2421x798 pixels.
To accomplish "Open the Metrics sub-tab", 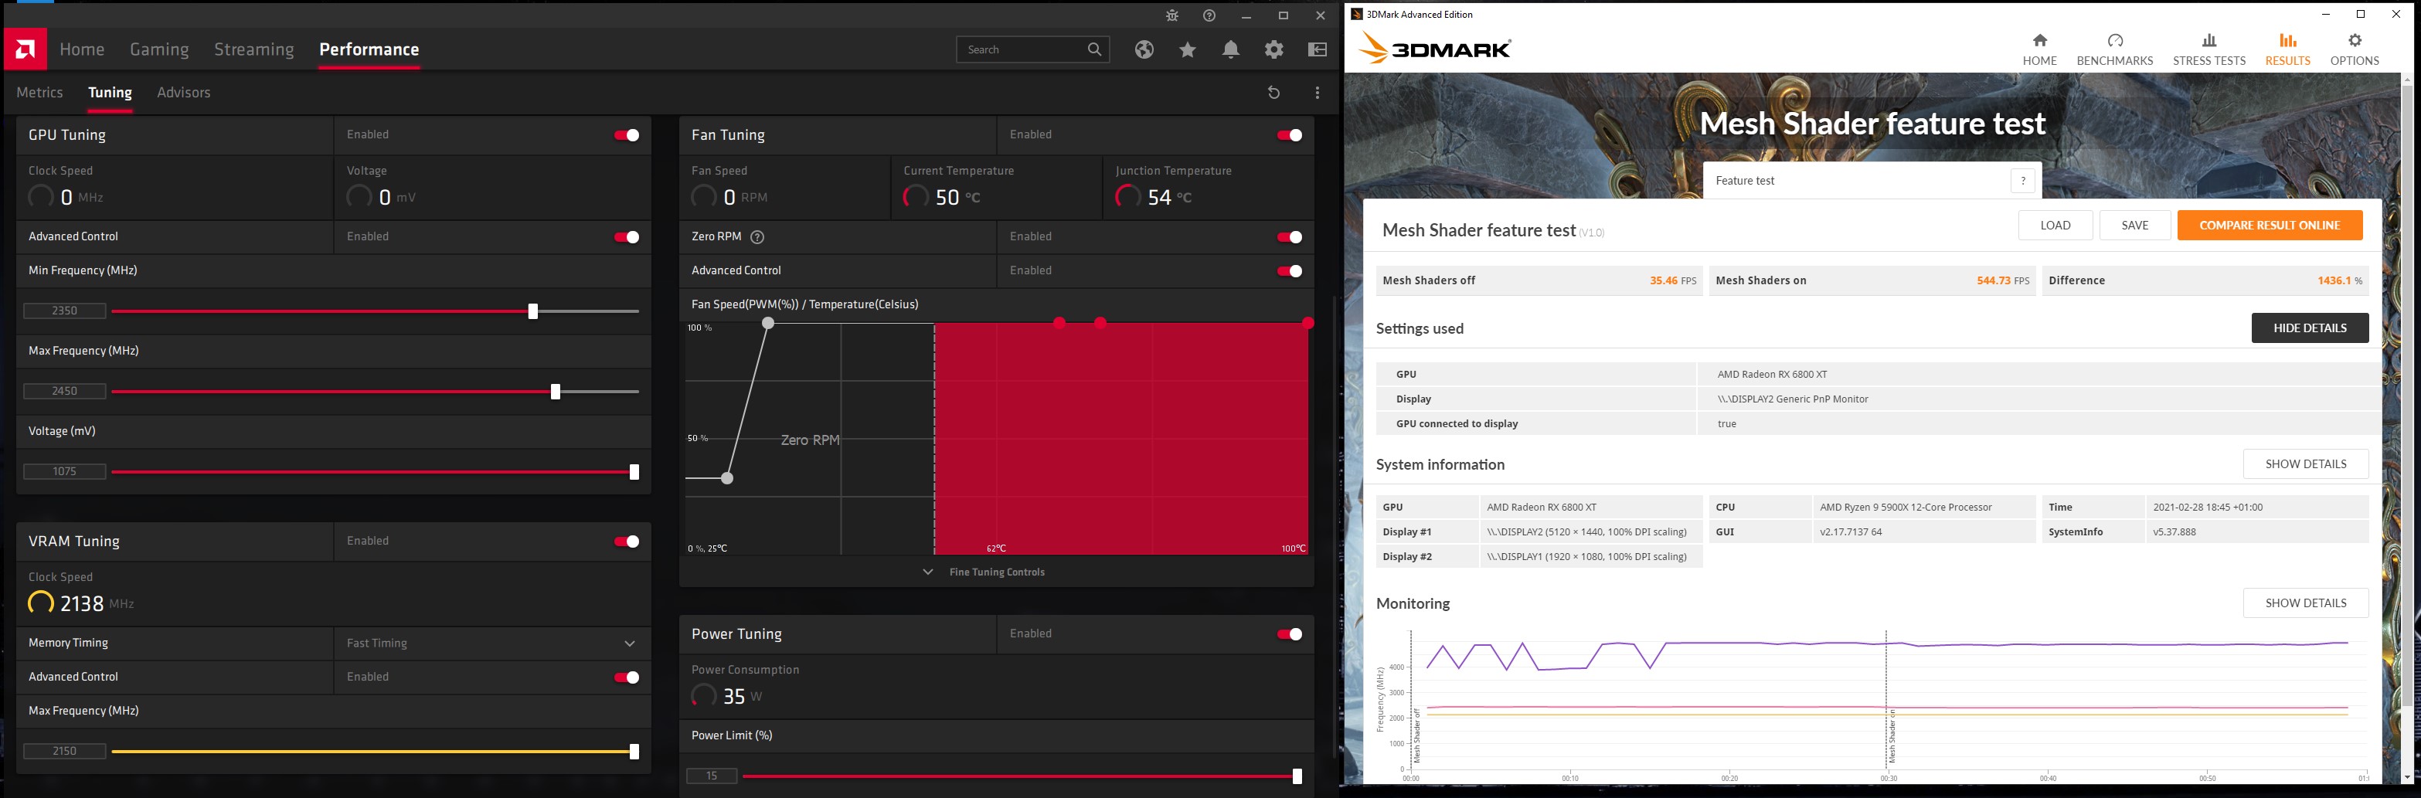I will pos(39,92).
